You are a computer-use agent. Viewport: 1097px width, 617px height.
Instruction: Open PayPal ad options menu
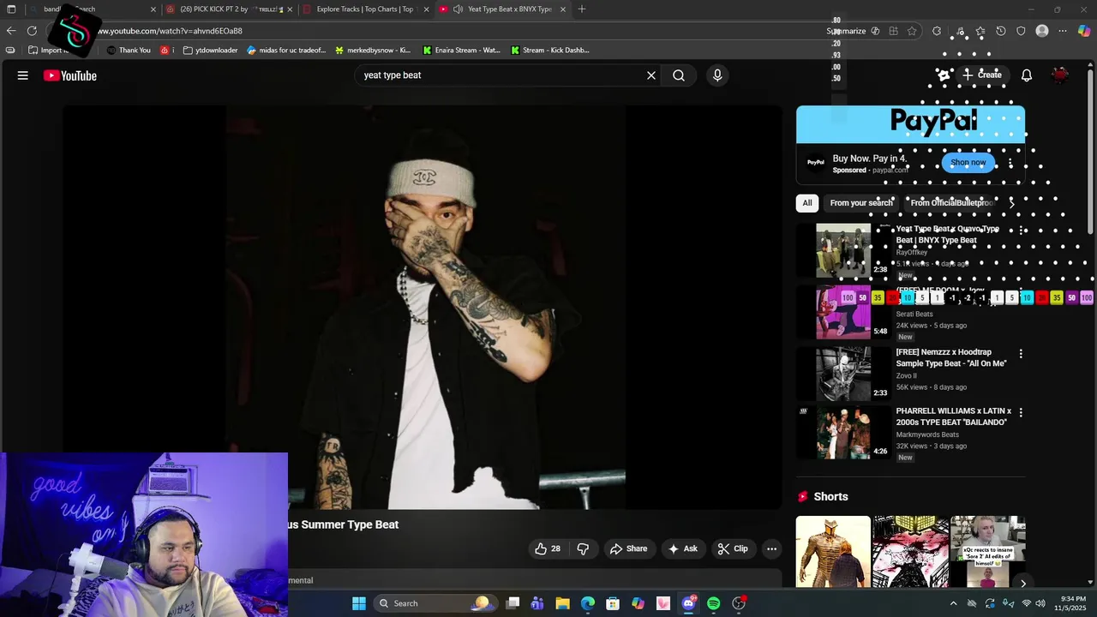click(x=1010, y=163)
